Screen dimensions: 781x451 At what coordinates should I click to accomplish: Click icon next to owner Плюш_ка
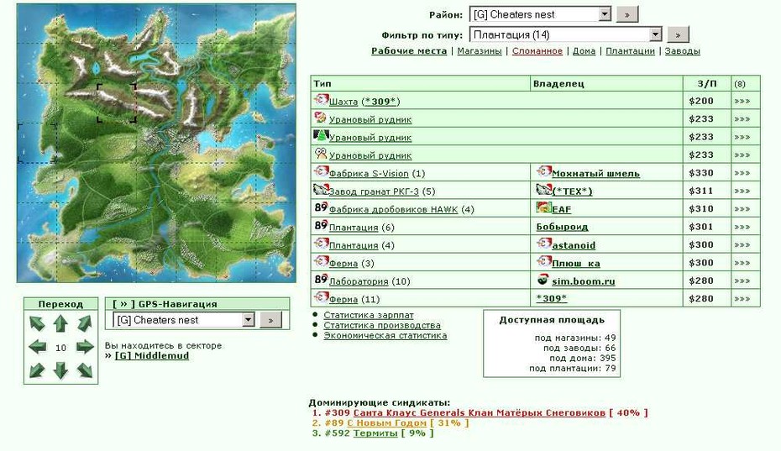click(x=543, y=262)
